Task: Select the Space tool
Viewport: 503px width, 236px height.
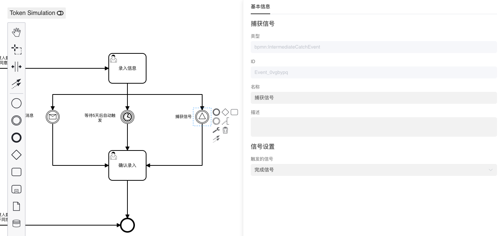Action: [16, 66]
